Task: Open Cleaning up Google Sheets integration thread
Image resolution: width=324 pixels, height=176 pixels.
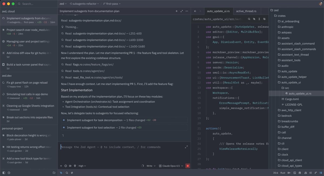Action: click(29, 108)
